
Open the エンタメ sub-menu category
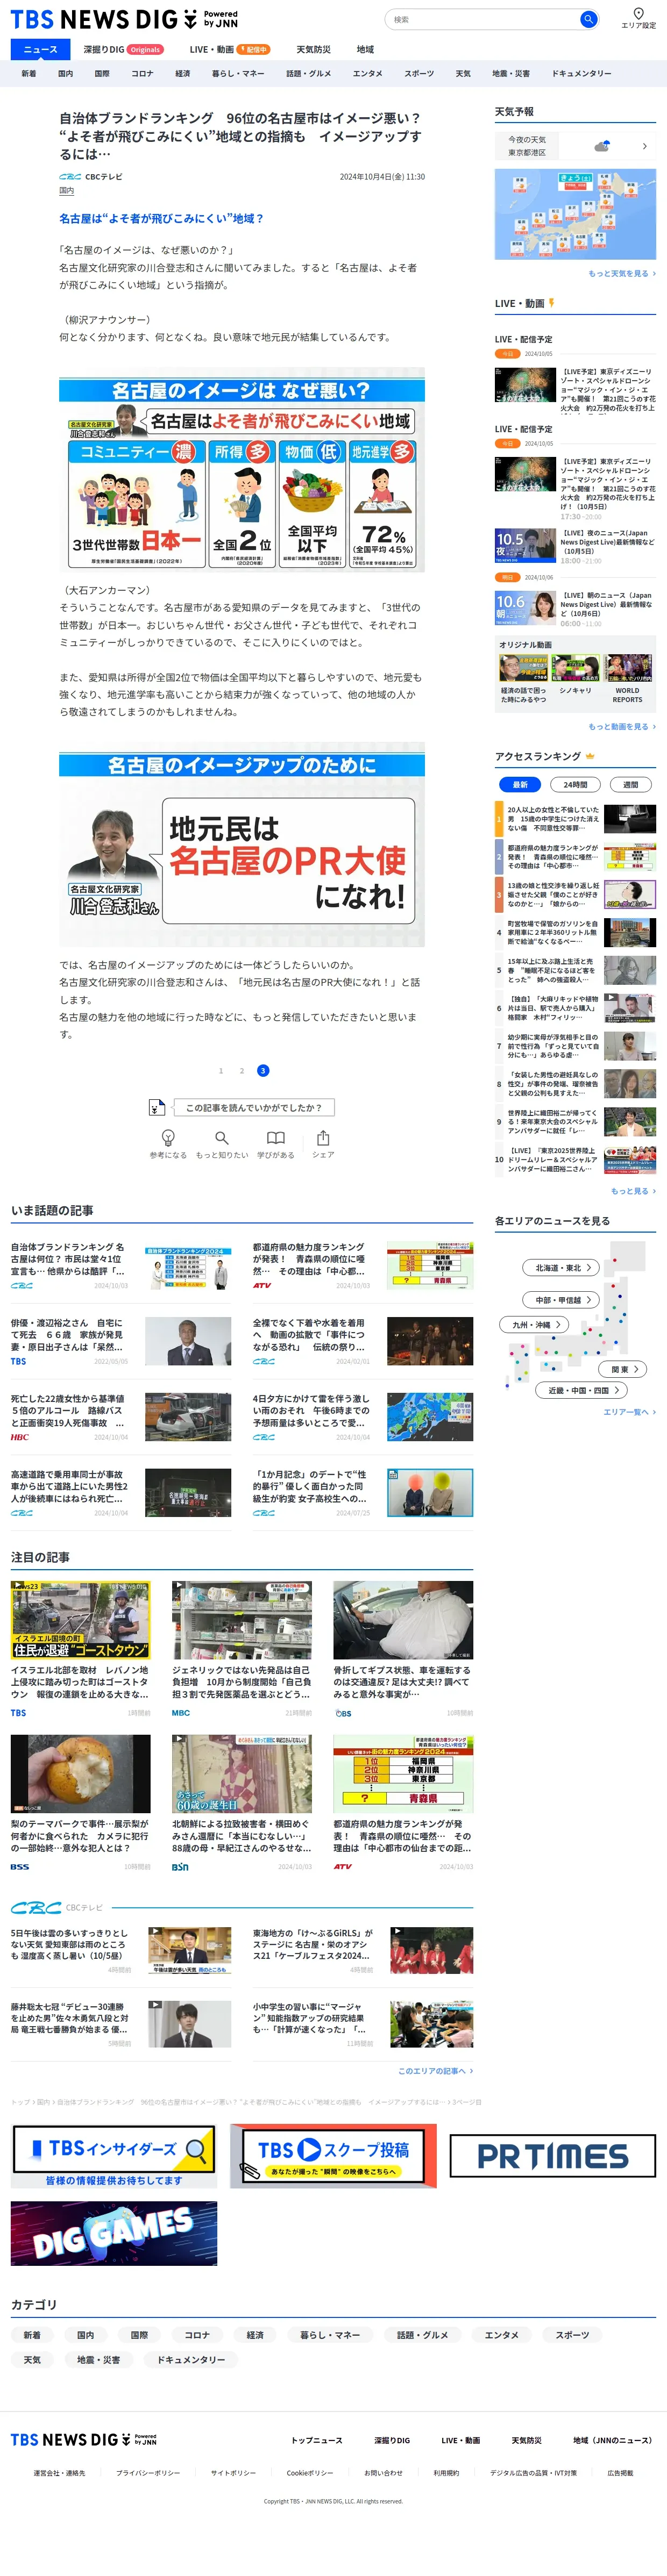coord(367,73)
